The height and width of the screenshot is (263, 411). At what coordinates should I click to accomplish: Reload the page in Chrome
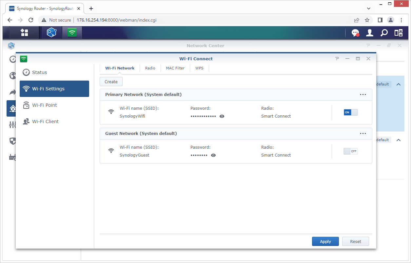[31, 20]
